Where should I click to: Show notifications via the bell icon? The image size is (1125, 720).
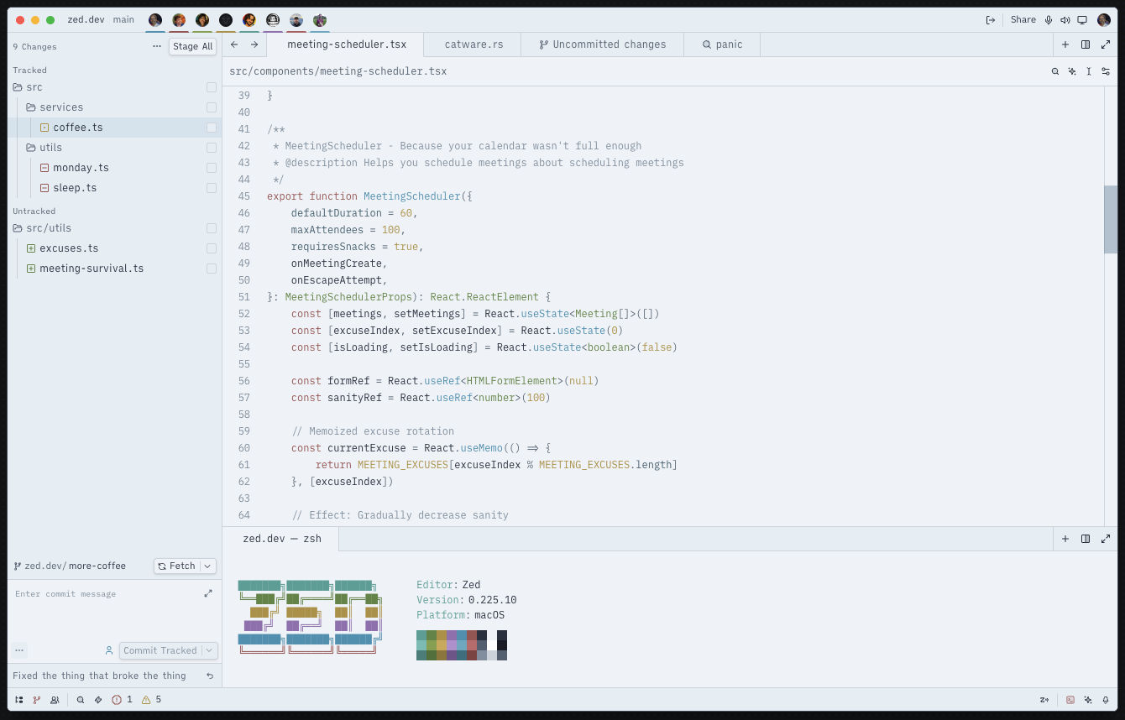click(x=1106, y=699)
